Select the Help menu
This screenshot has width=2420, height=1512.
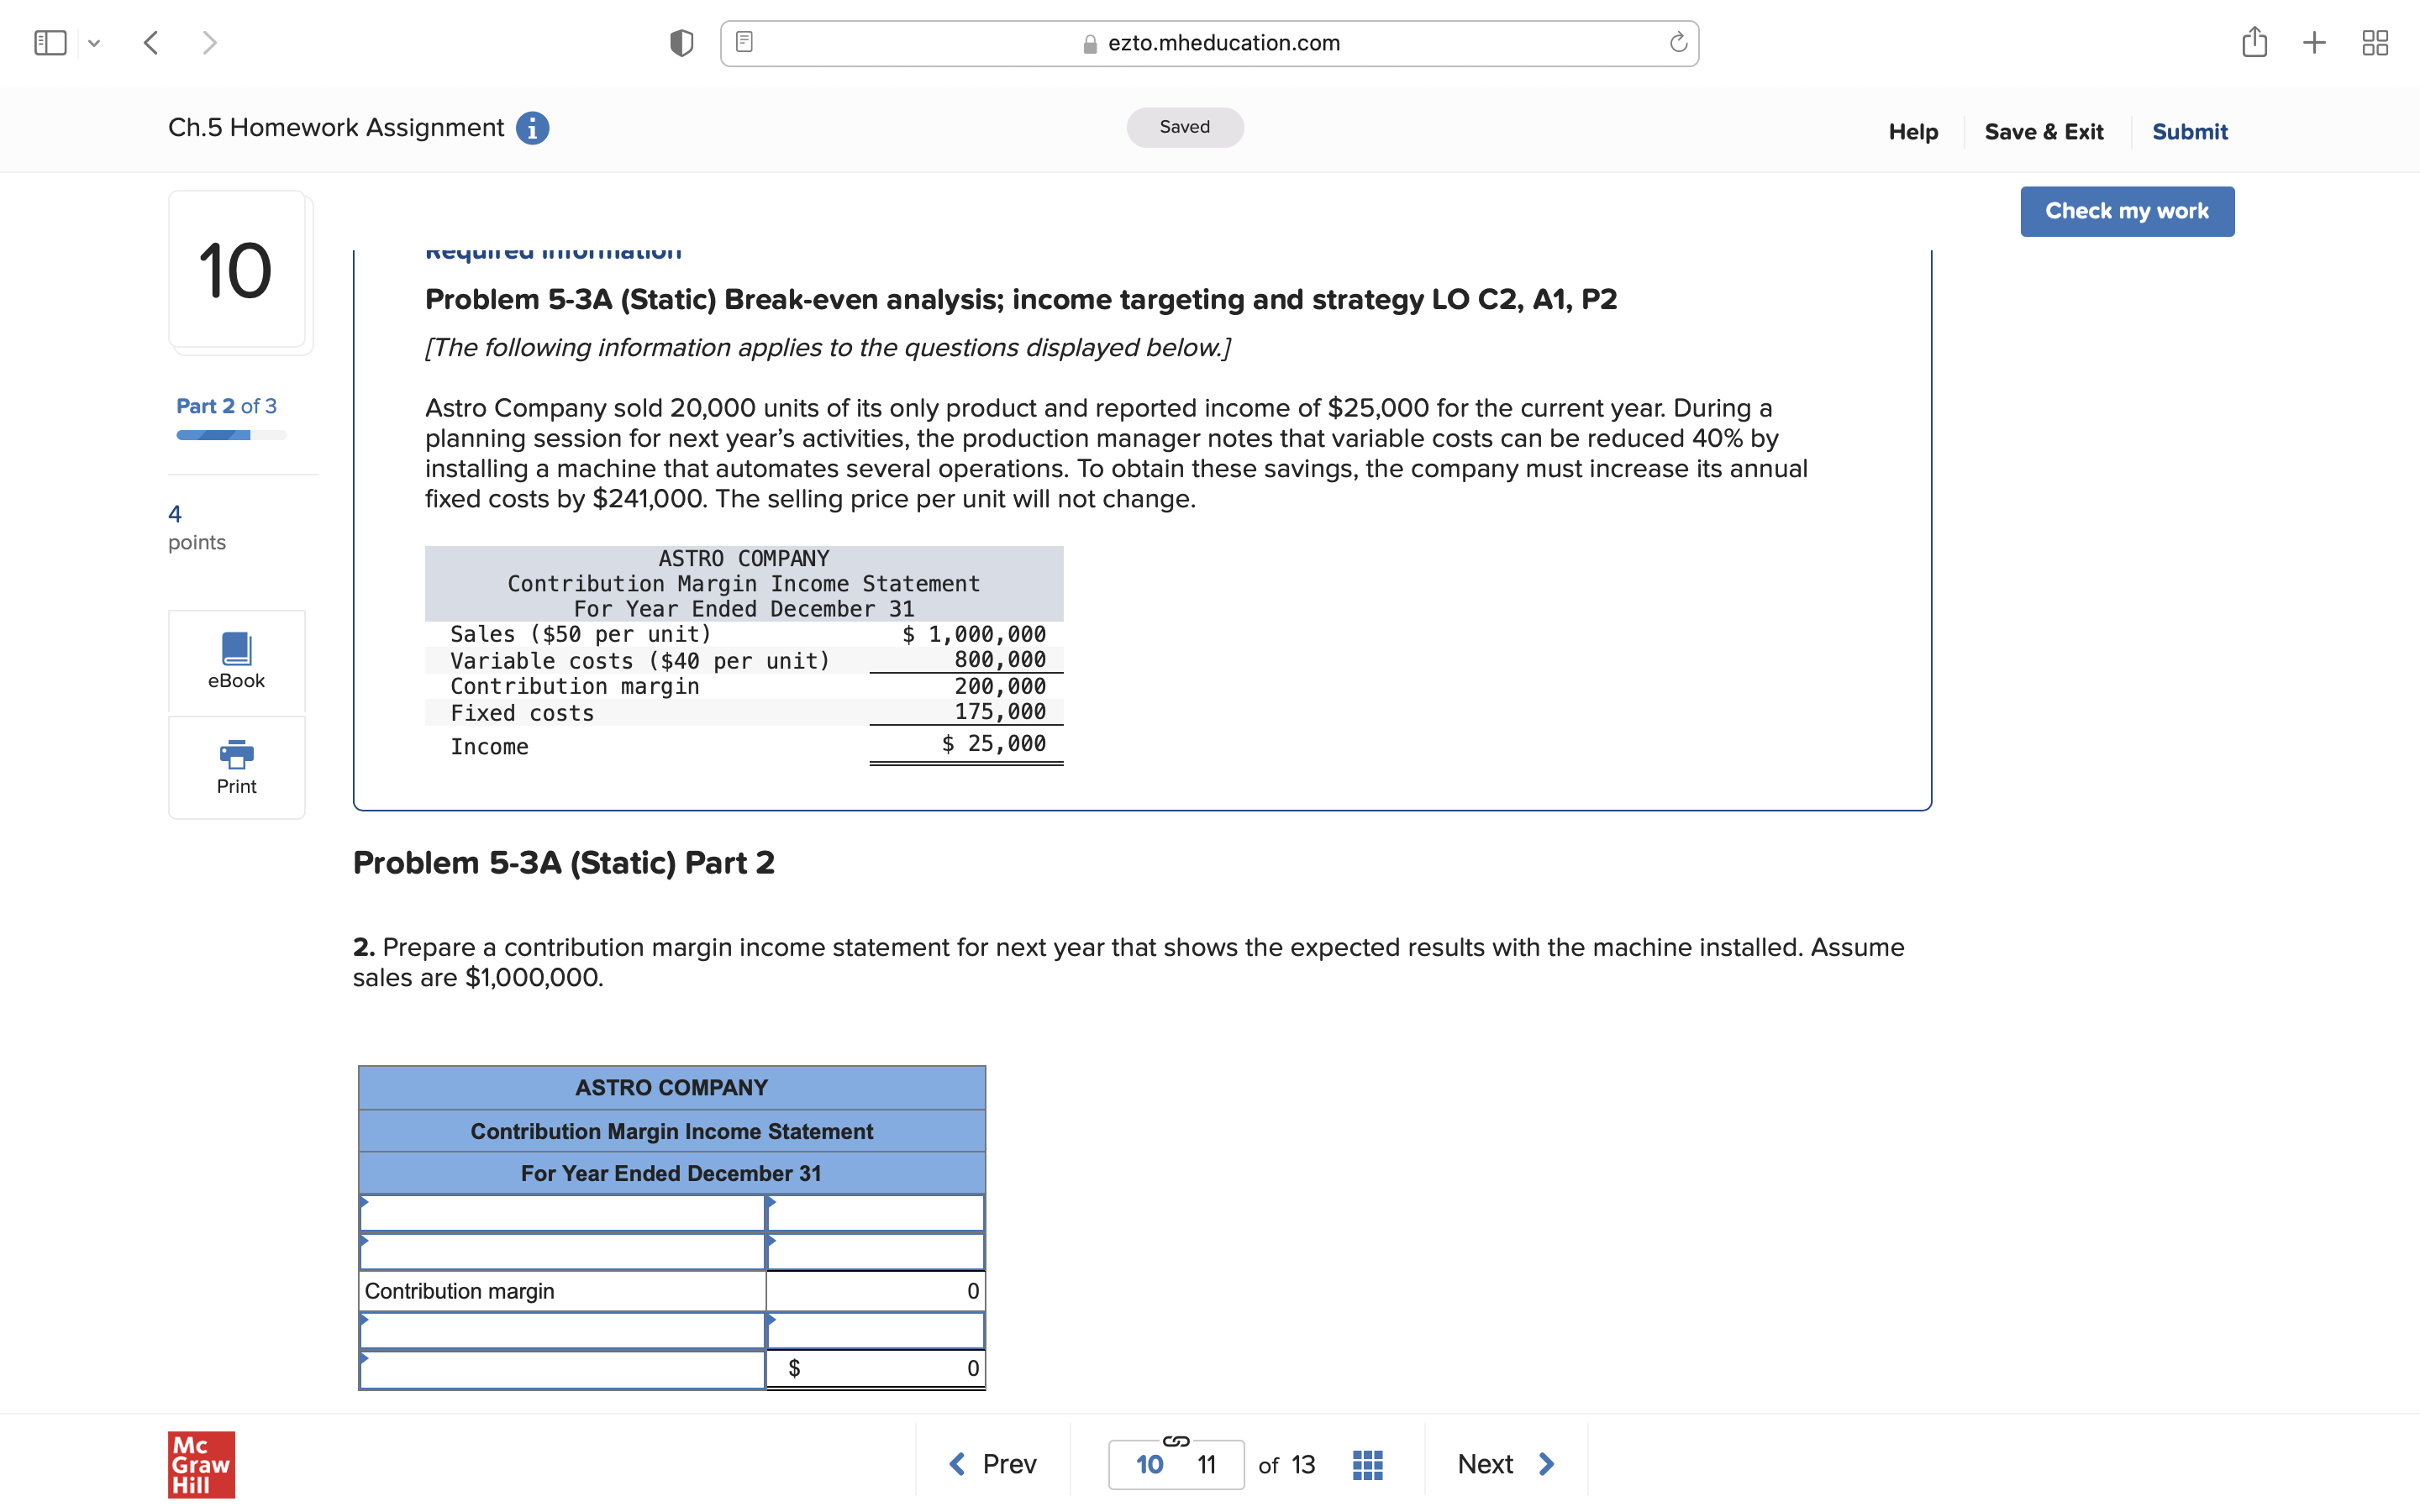1912,131
